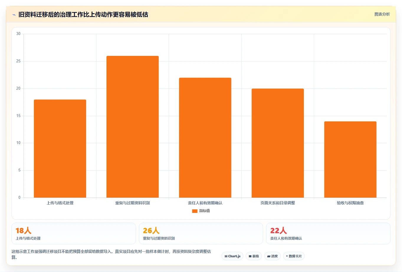402x272 pixels.
Task: Click the y-axis value 25
Action: (x=18, y=61)
